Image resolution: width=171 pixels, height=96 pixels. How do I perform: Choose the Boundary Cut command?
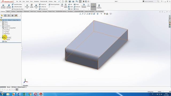(x=43, y=9)
